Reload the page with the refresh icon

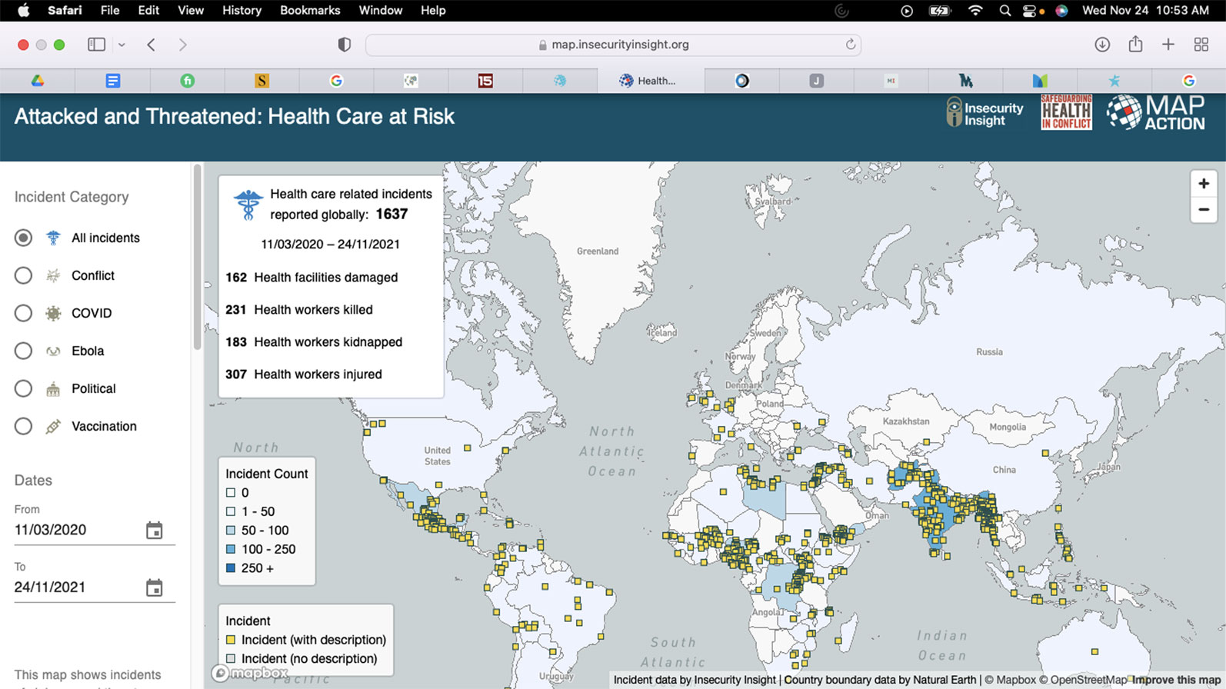[850, 45]
